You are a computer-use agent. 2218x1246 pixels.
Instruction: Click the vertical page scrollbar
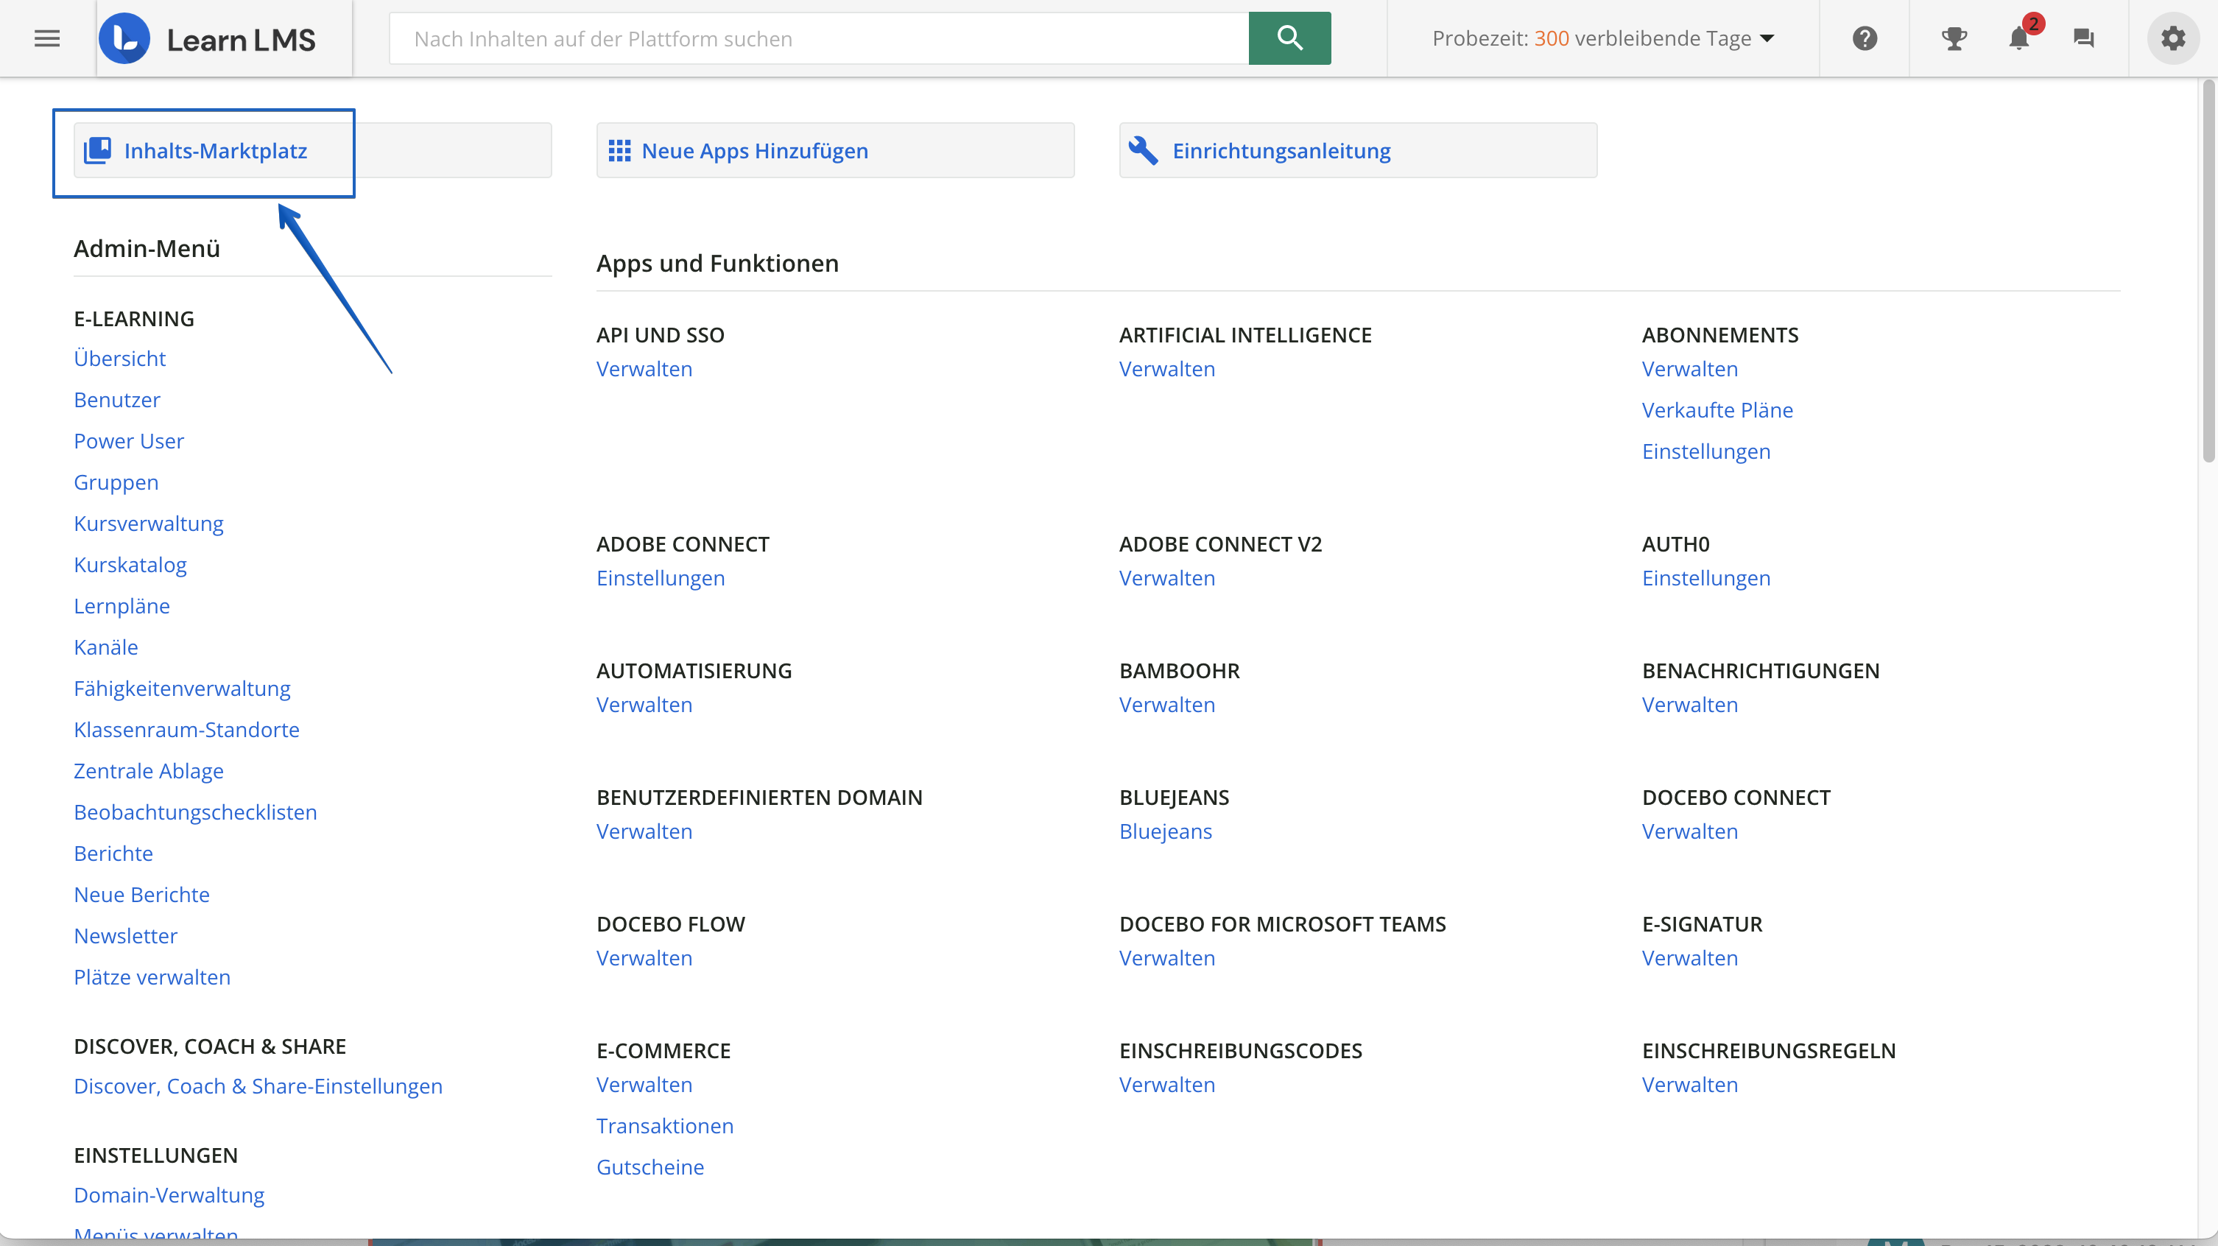click(x=2208, y=271)
